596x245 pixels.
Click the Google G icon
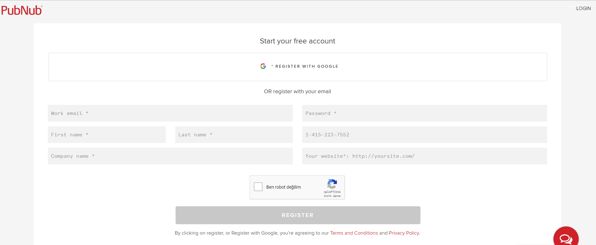point(263,66)
